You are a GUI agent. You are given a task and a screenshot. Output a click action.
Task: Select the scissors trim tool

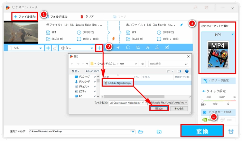pyautogui.click(x=118, y=47)
